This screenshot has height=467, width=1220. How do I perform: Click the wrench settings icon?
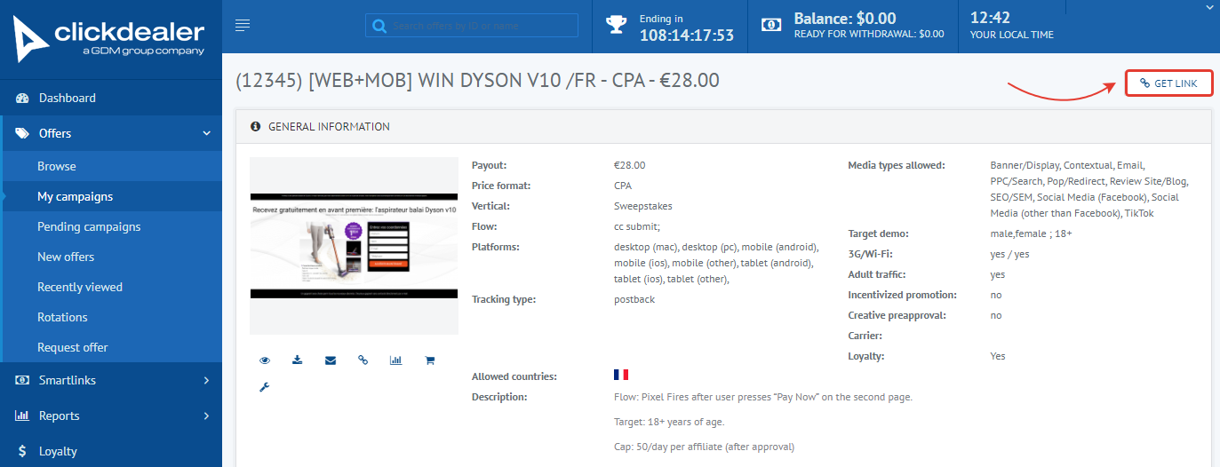pos(264,386)
